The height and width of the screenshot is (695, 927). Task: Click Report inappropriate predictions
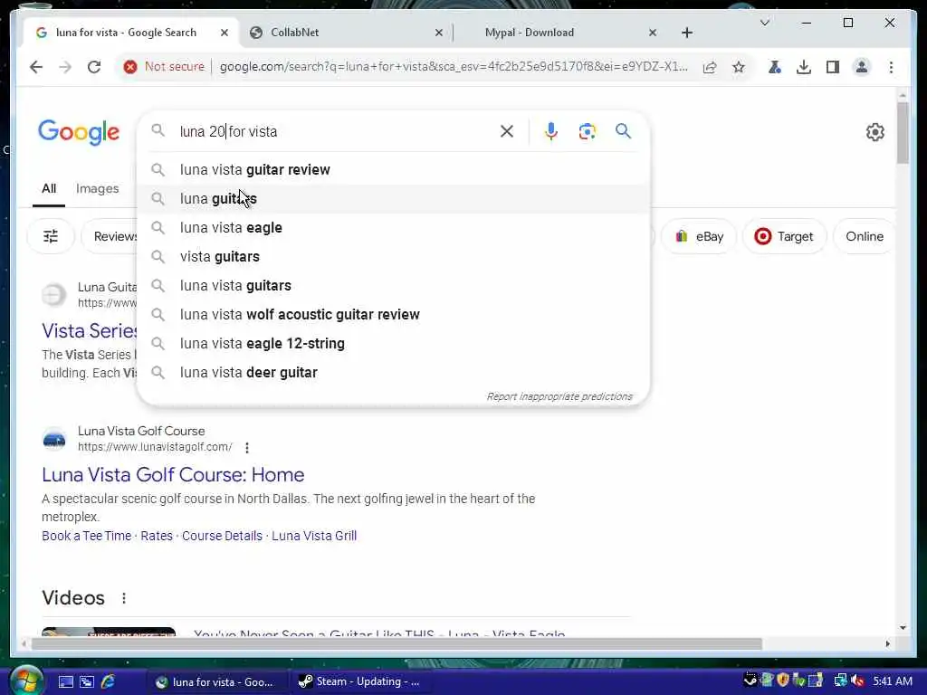pos(559,396)
